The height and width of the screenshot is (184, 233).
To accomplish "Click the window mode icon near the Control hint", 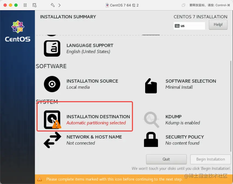I will click(184, 5).
